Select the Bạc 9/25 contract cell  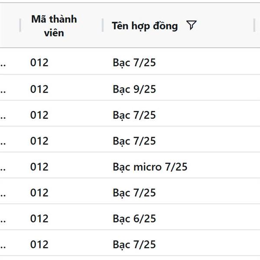(x=134, y=89)
